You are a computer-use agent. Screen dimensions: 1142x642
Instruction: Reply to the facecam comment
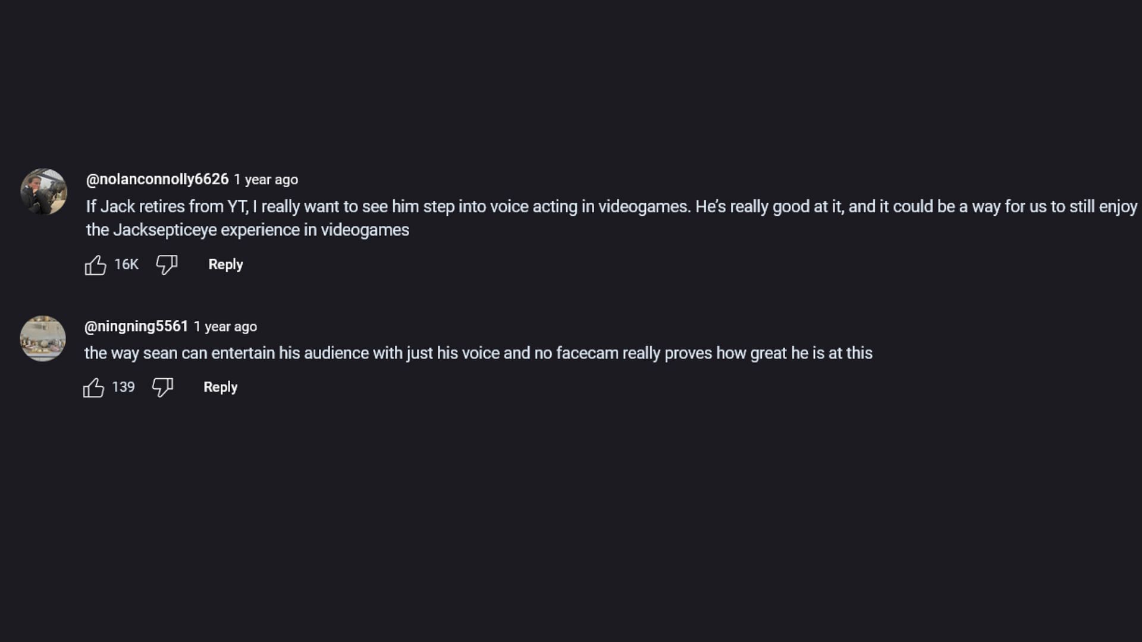tap(220, 387)
